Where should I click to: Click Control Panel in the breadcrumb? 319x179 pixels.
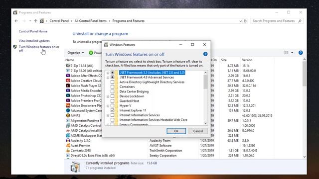coord(59,21)
